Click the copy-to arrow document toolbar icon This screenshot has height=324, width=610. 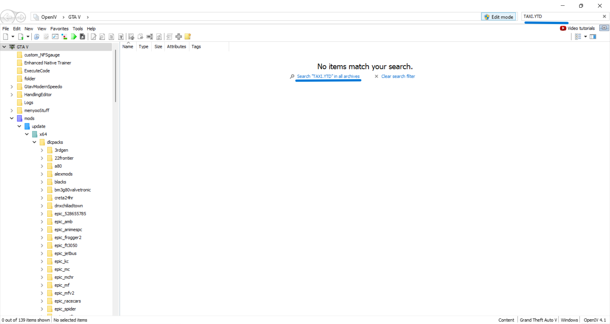pos(140,37)
